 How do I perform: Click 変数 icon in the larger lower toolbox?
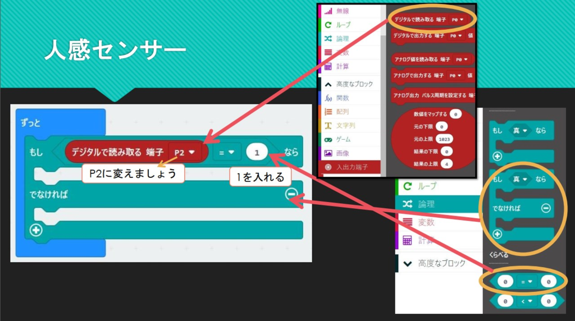[408, 222]
